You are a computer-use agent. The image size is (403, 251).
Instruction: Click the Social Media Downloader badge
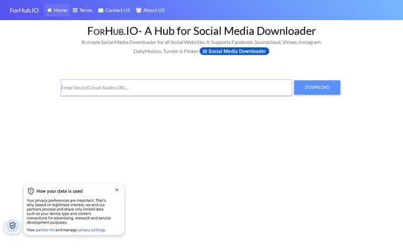coord(234,51)
